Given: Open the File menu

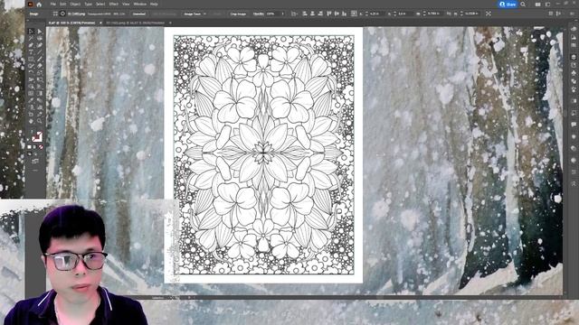Looking at the screenshot, I should click(x=52, y=5).
